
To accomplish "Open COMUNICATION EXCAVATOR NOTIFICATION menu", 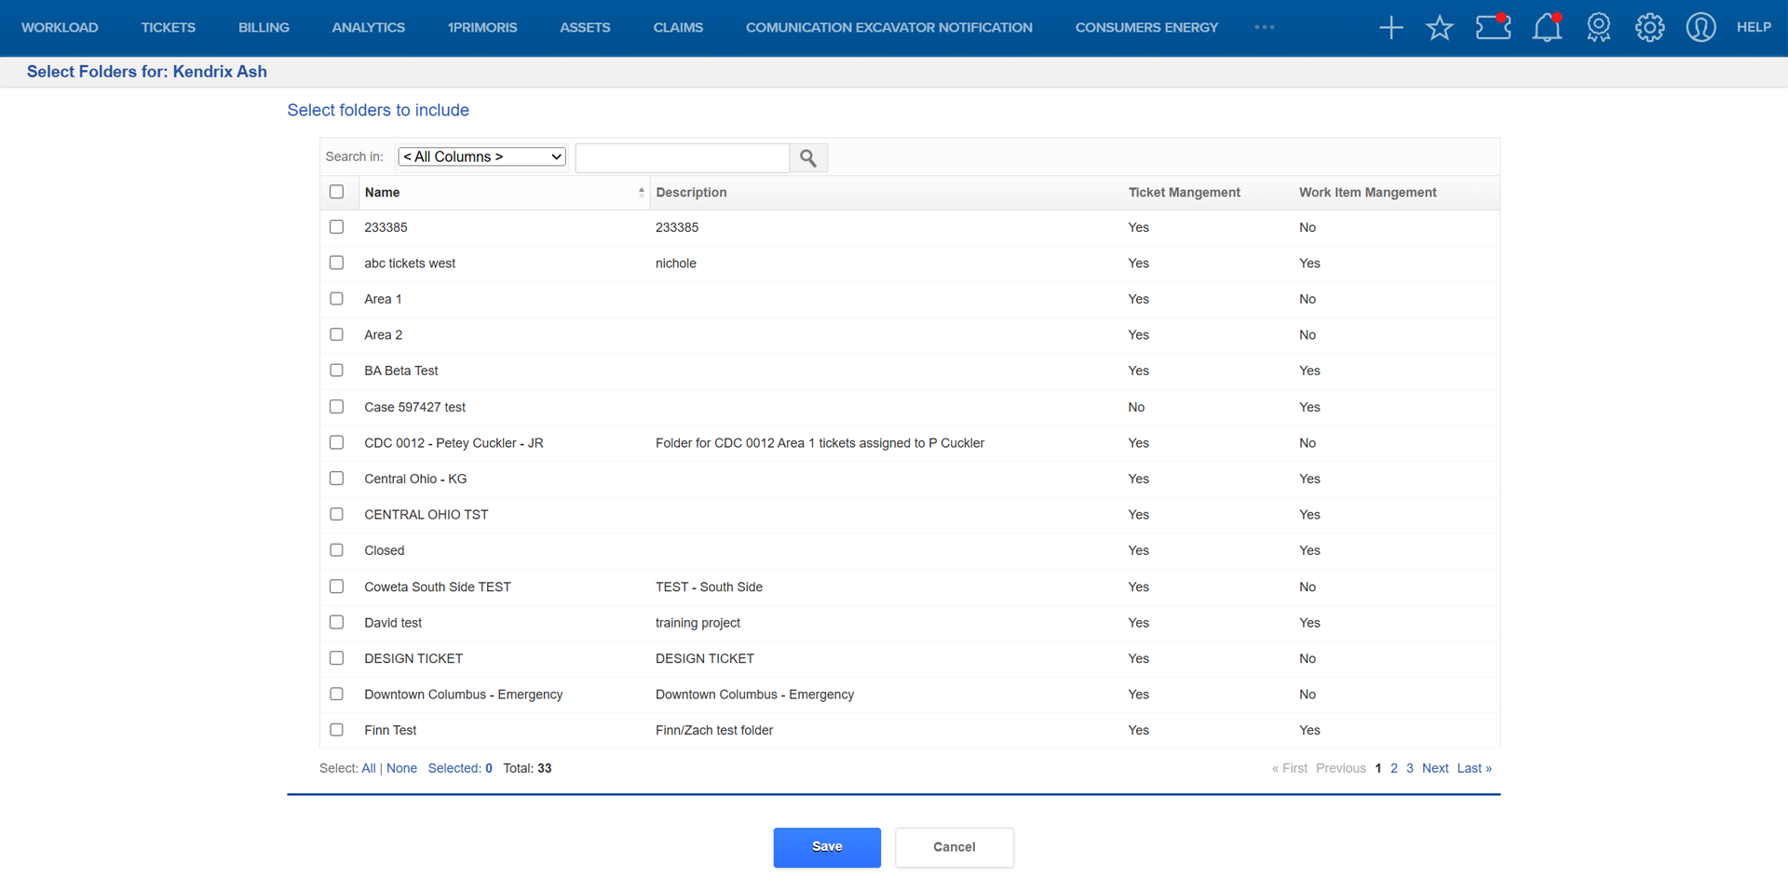I will [889, 28].
